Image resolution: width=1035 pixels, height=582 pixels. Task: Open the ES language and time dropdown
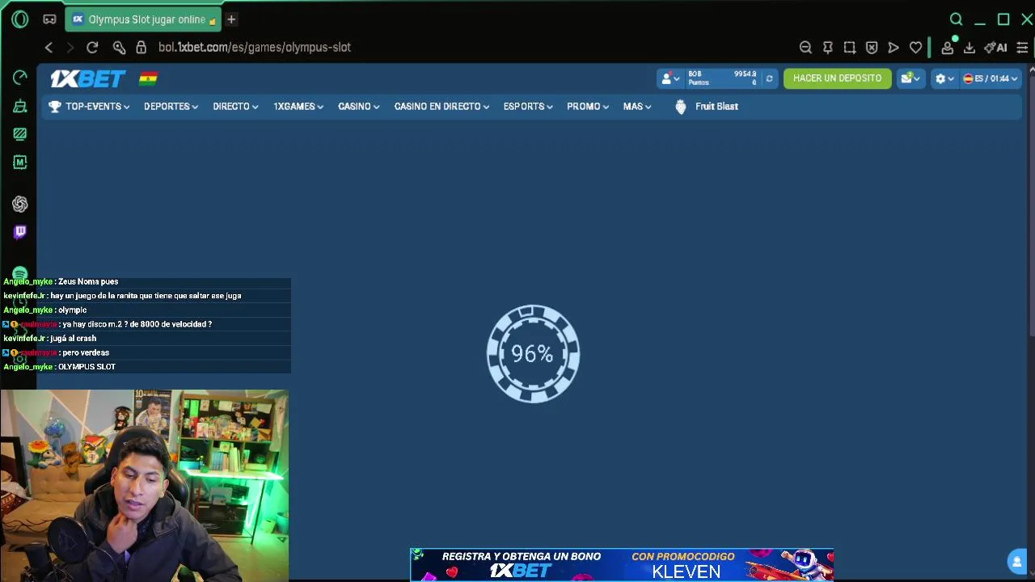click(990, 78)
